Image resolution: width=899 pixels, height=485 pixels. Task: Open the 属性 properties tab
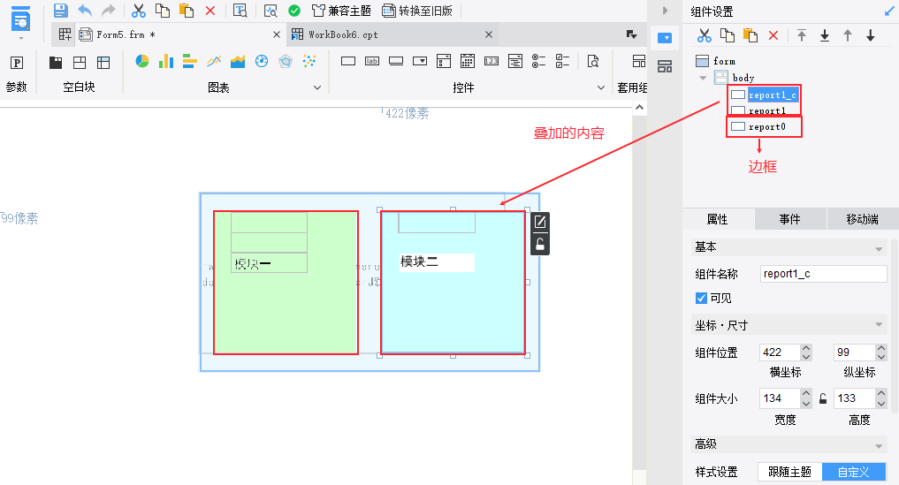tap(717, 219)
